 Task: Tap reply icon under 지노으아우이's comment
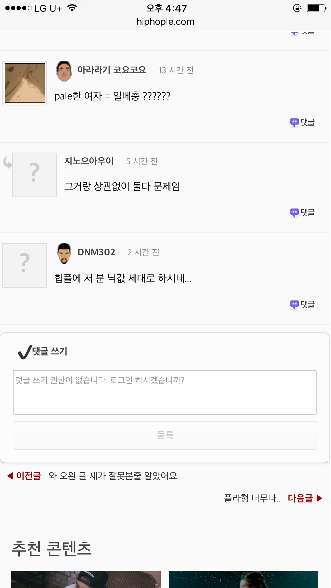[x=302, y=213]
